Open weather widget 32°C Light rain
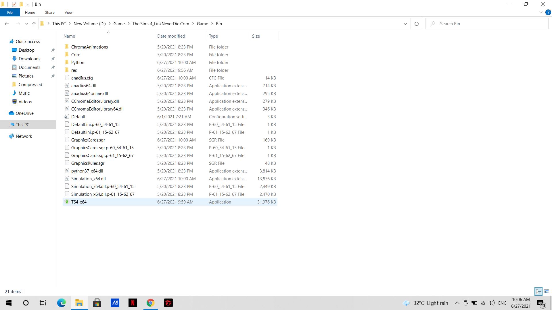 [x=425, y=303]
